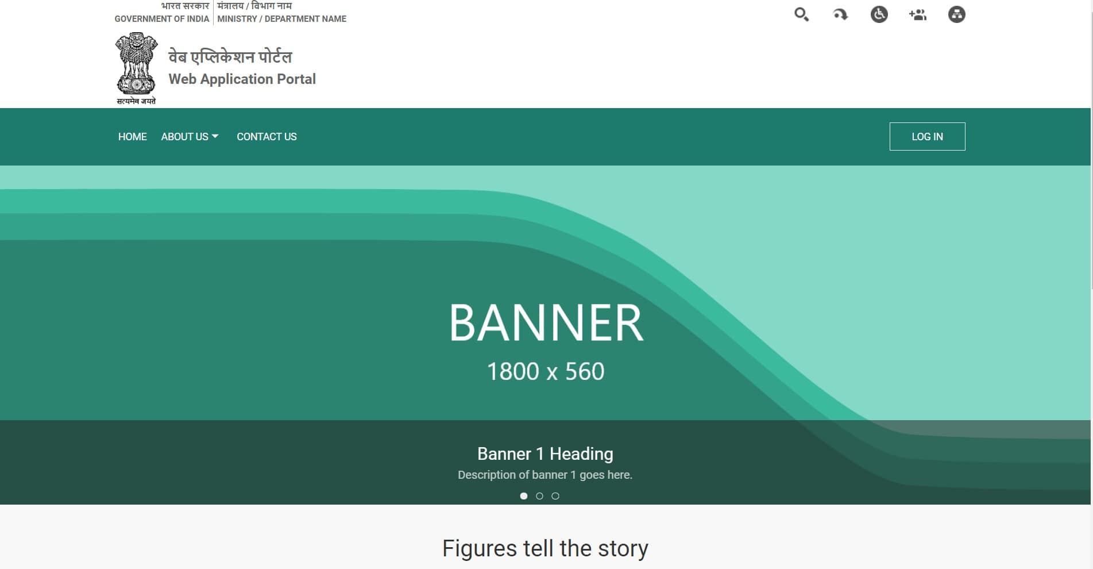Click the social media people icon

918,14
